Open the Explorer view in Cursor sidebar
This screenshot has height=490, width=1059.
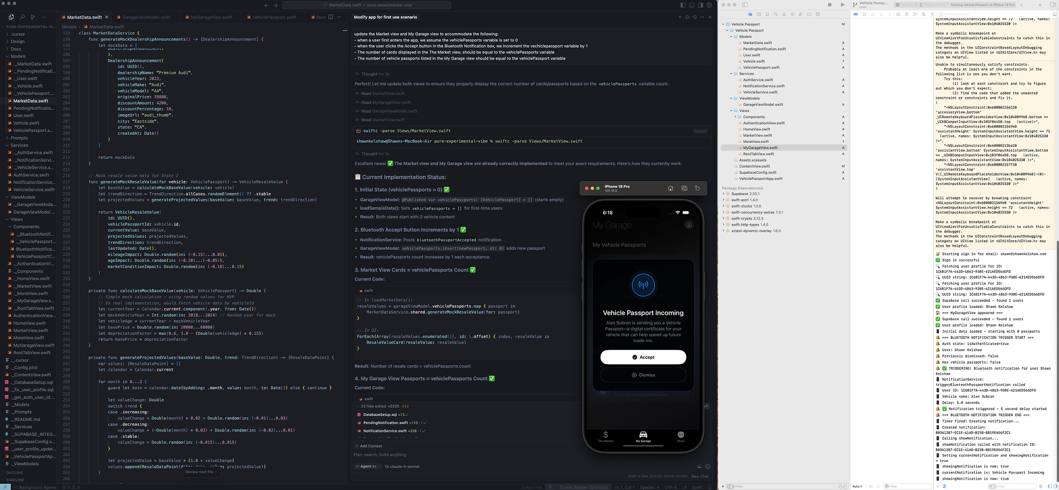11,17
